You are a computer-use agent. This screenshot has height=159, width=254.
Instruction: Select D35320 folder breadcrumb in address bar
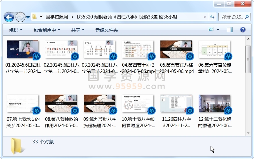click(x=127, y=17)
